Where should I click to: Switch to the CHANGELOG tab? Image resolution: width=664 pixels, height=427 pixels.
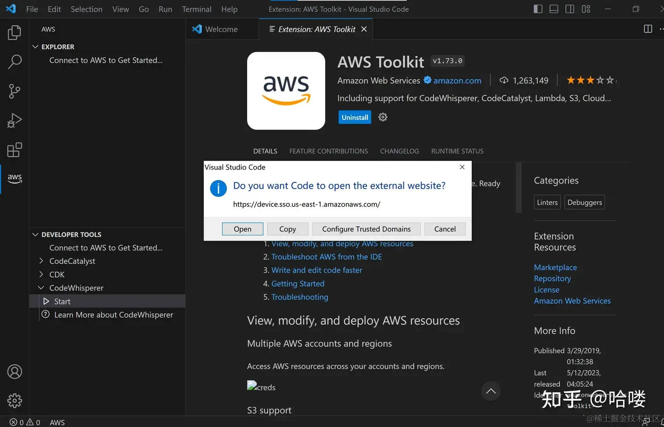[399, 151]
